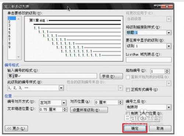
Task: Increase 起始编号 with the up arrow
Action: (x=167, y=70)
